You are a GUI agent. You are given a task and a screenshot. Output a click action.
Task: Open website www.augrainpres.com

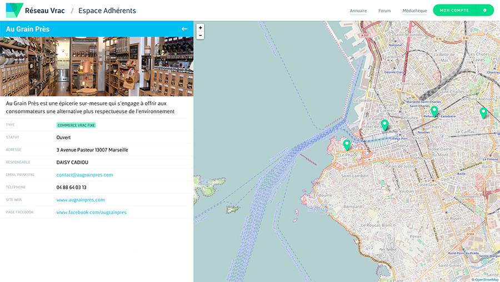click(x=81, y=200)
